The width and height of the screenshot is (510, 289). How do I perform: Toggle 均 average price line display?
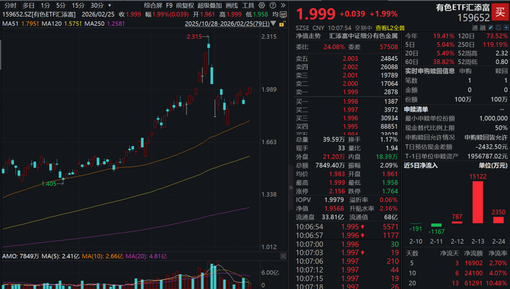pyautogui.click(x=275, y=14)
